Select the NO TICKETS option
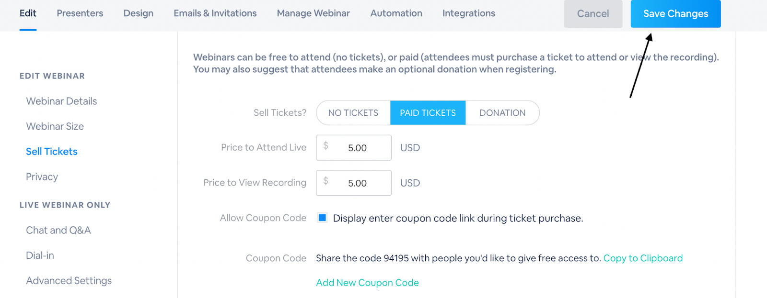Screen dimensions: 767x298 click(x=353, y=113)
